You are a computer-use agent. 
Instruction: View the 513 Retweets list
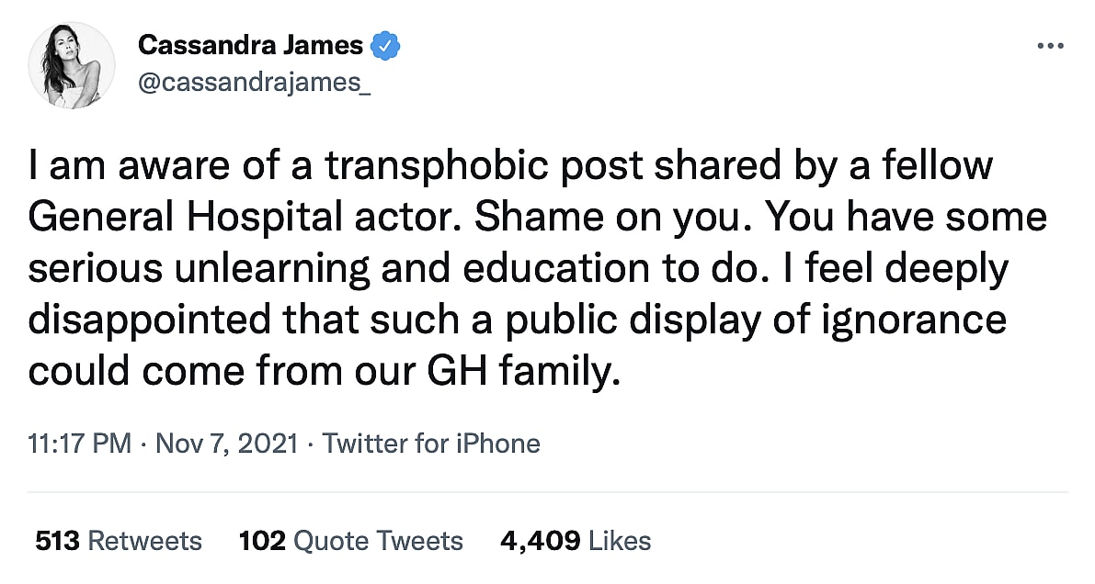(x=119, y=541)
